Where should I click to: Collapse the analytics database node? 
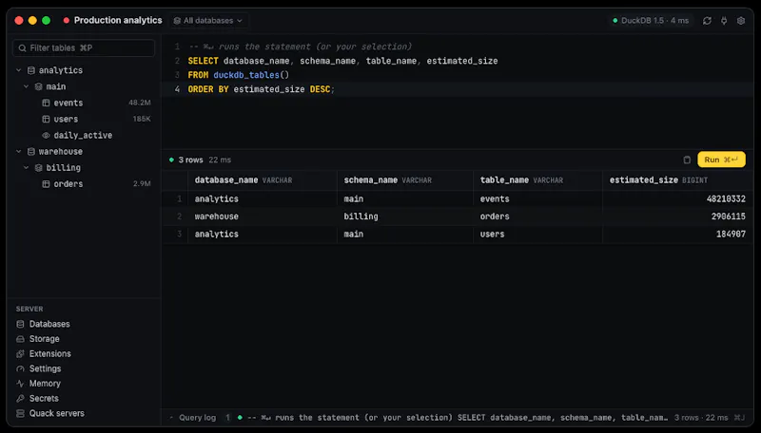point(18,70)
